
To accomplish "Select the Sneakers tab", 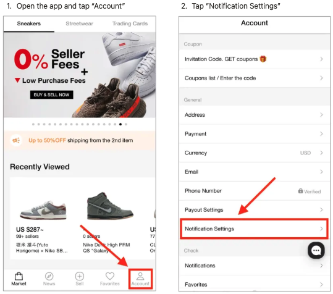I will tap(29, 23).
